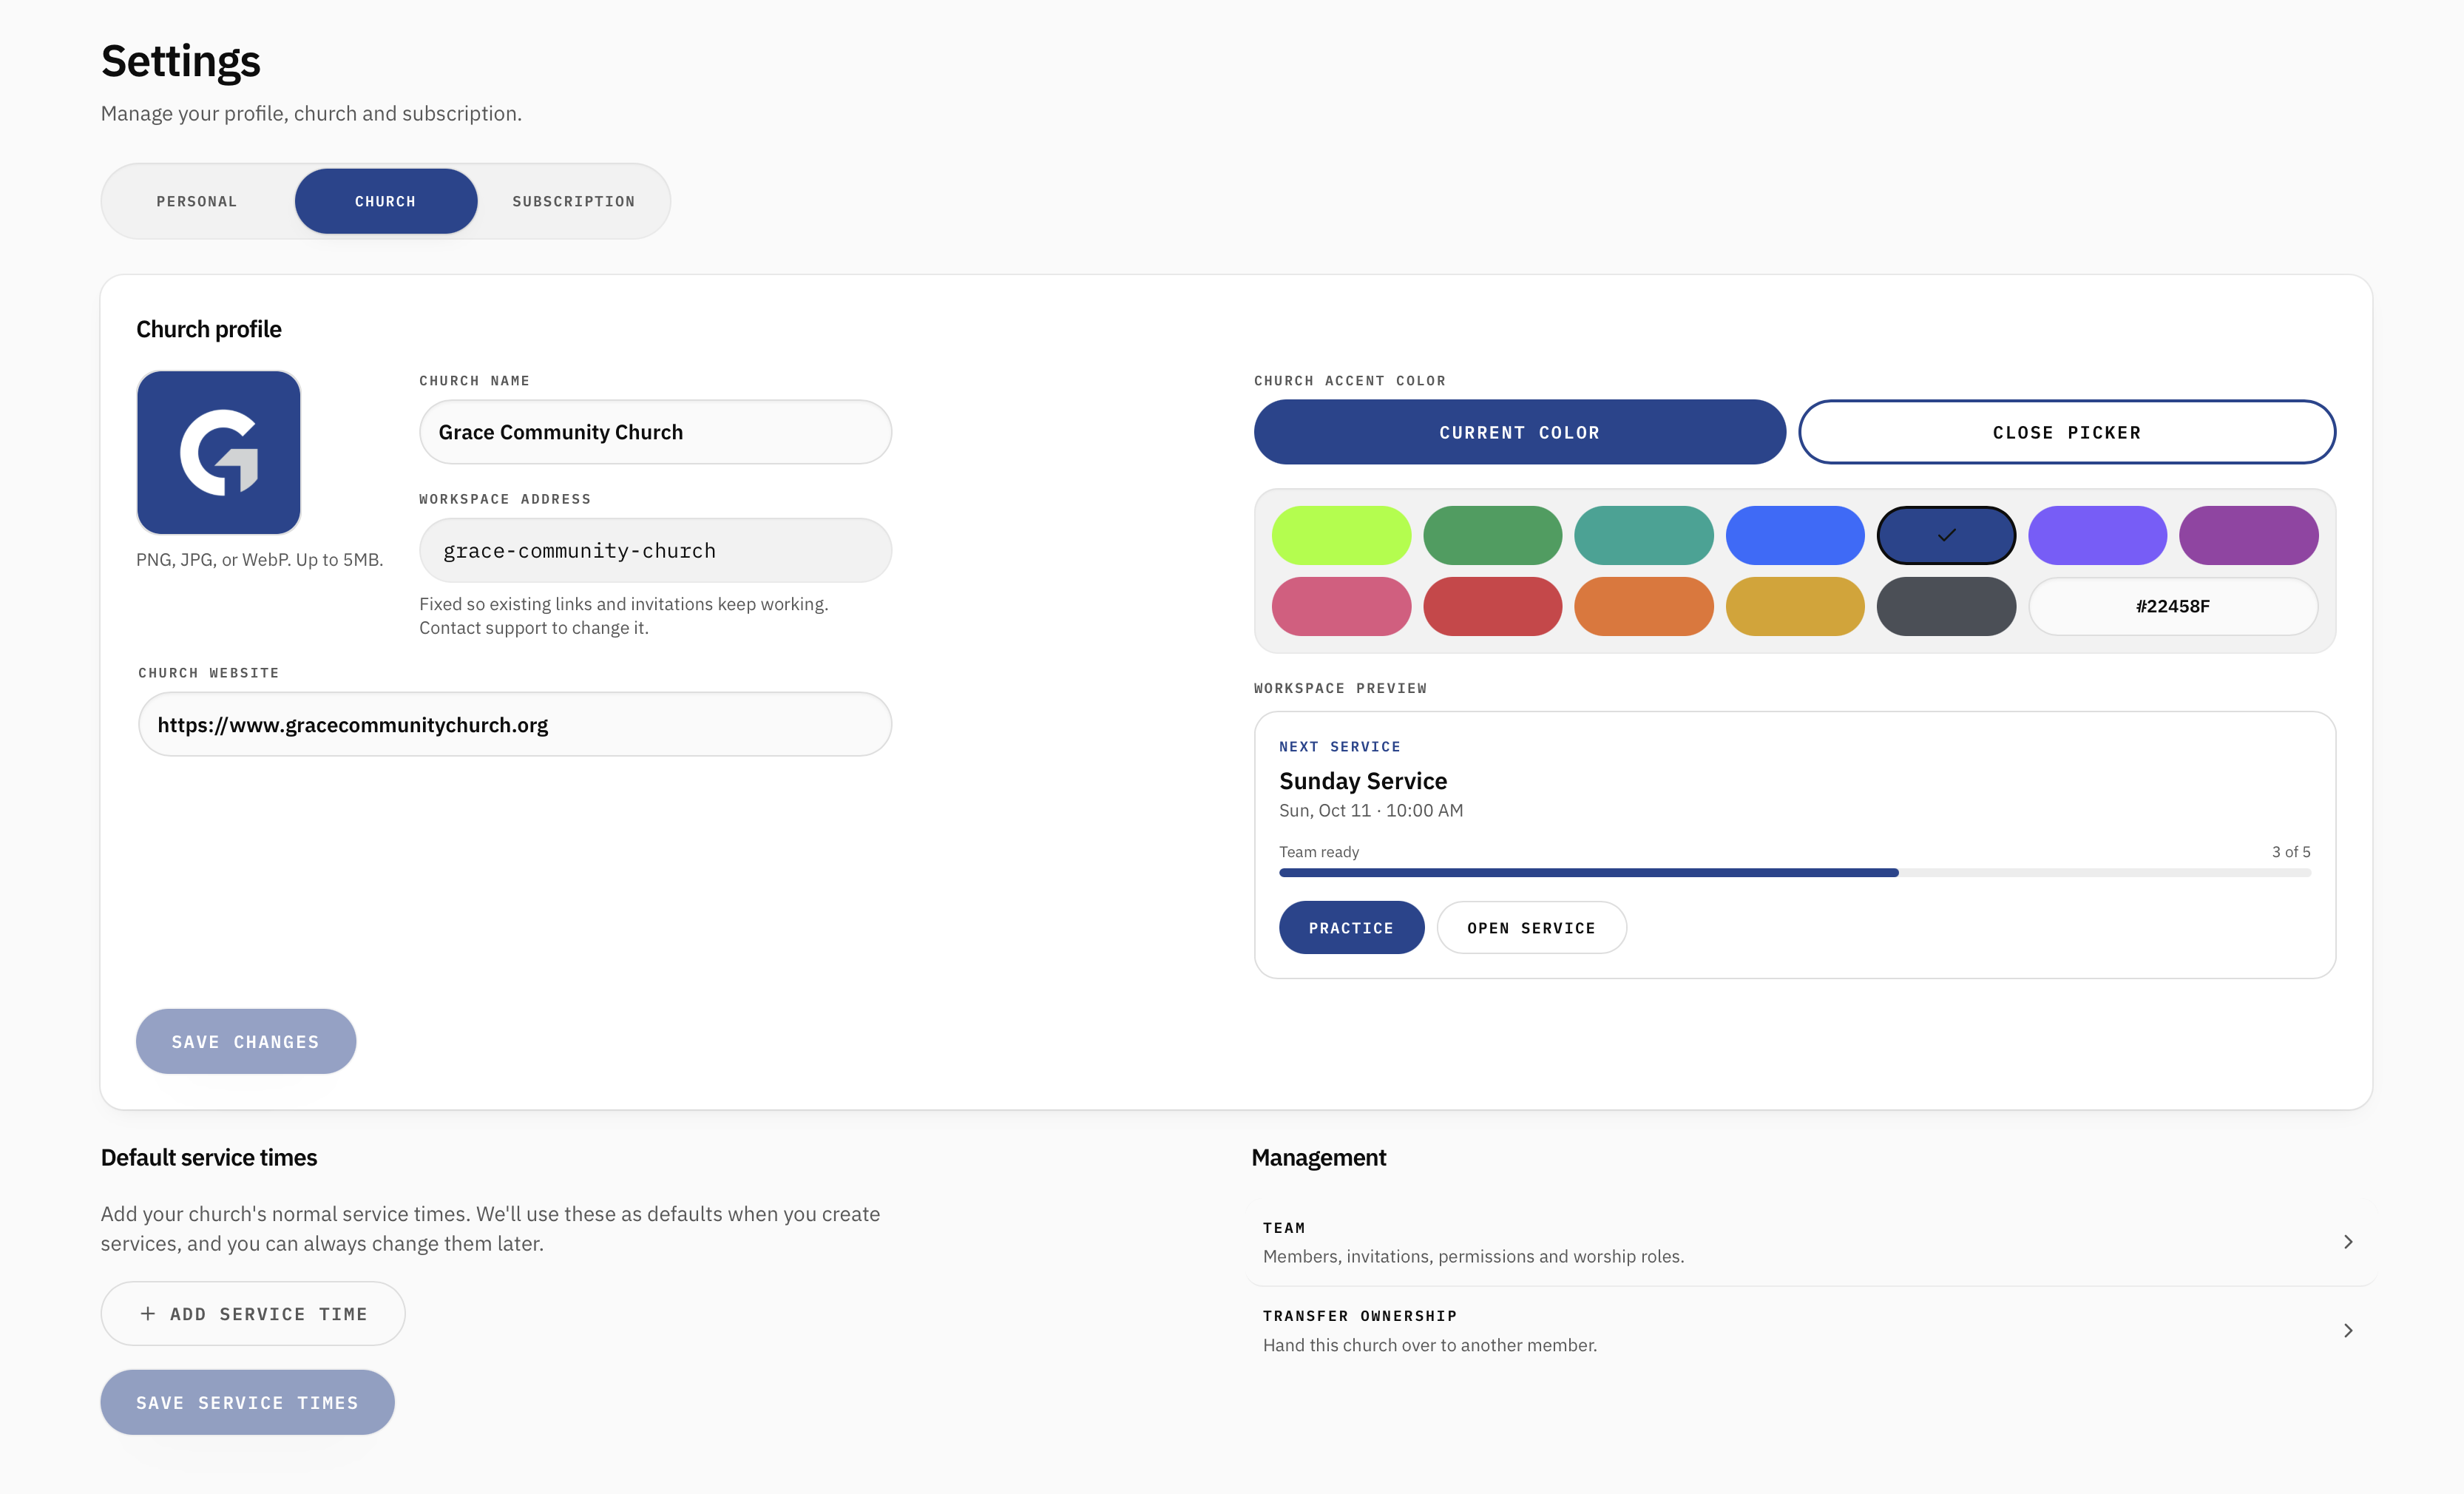Click the Practice button in preview
2464x1494 pixels.
(x=1351, y=927)
